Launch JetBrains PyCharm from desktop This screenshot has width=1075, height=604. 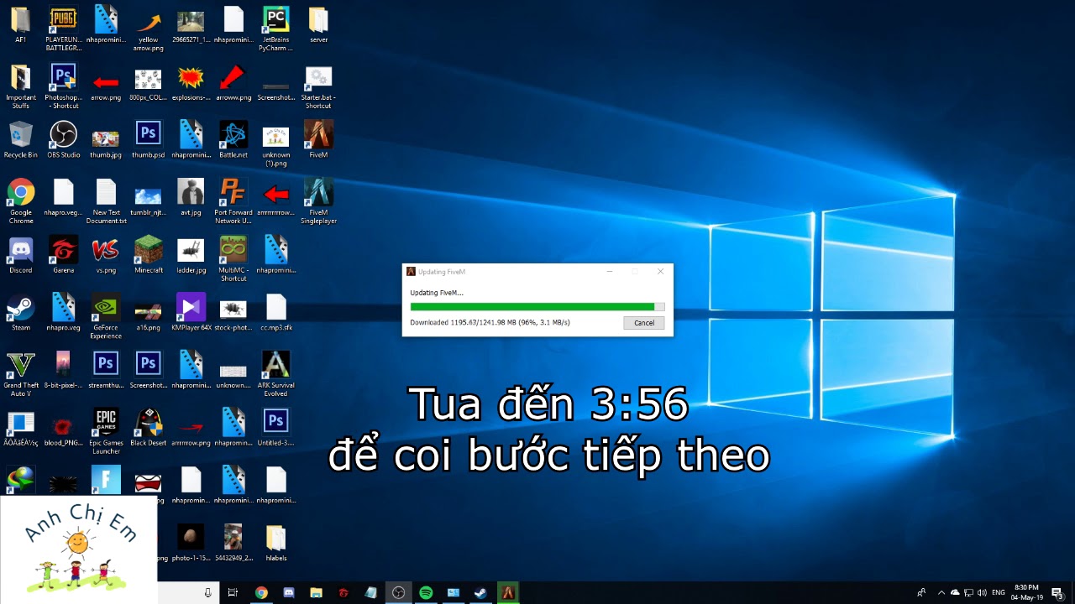pos(276,28)
